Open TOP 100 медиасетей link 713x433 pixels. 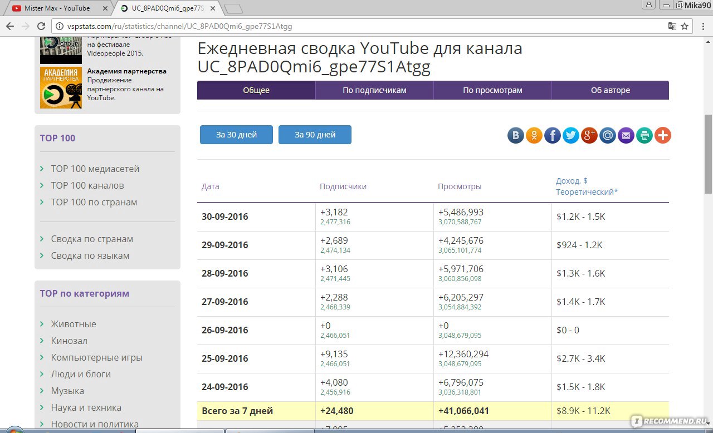[95, 169]
